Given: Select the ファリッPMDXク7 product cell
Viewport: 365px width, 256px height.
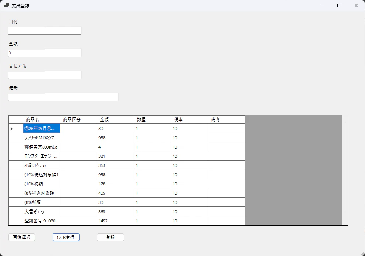Looking at the screenshot, I should click(x=42, y=138).
